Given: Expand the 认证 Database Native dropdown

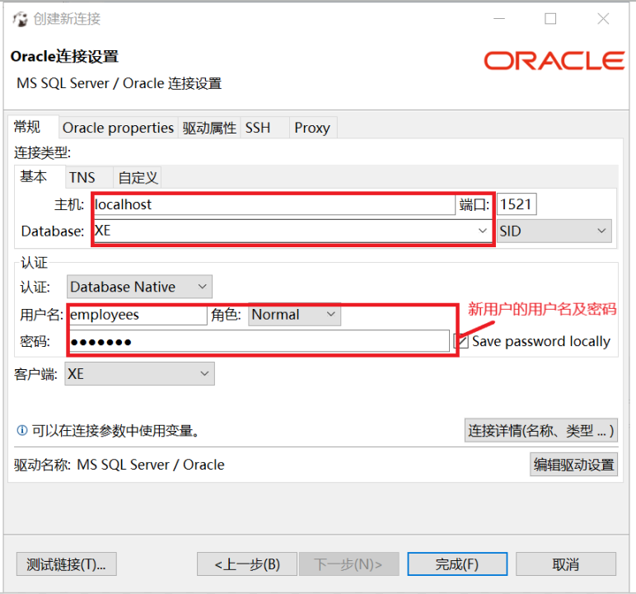Looking at the screenshot, I should coord(139,287).
